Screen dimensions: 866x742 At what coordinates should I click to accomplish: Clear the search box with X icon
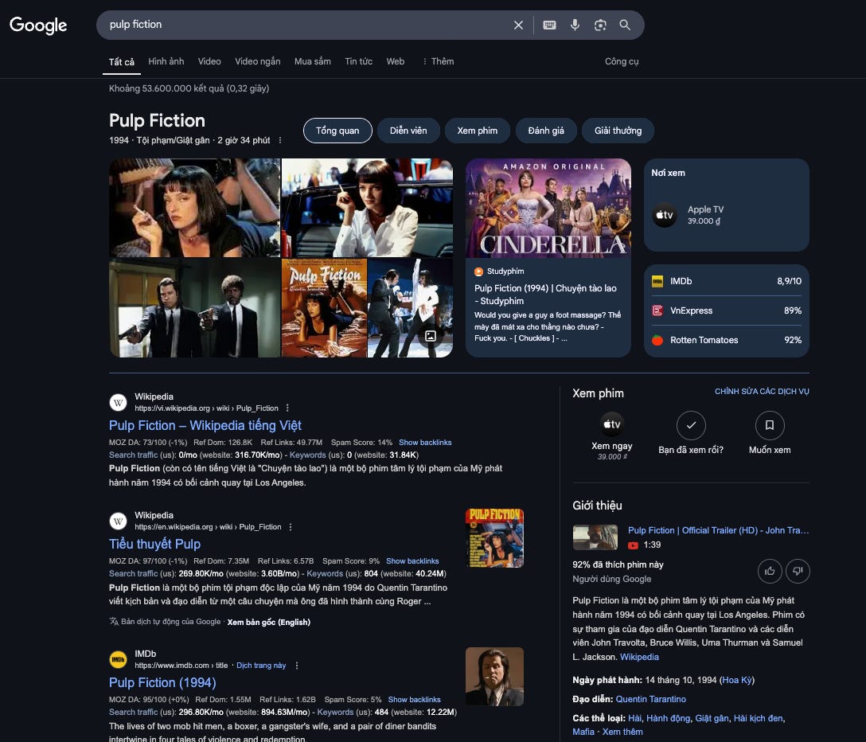(518, 25)
